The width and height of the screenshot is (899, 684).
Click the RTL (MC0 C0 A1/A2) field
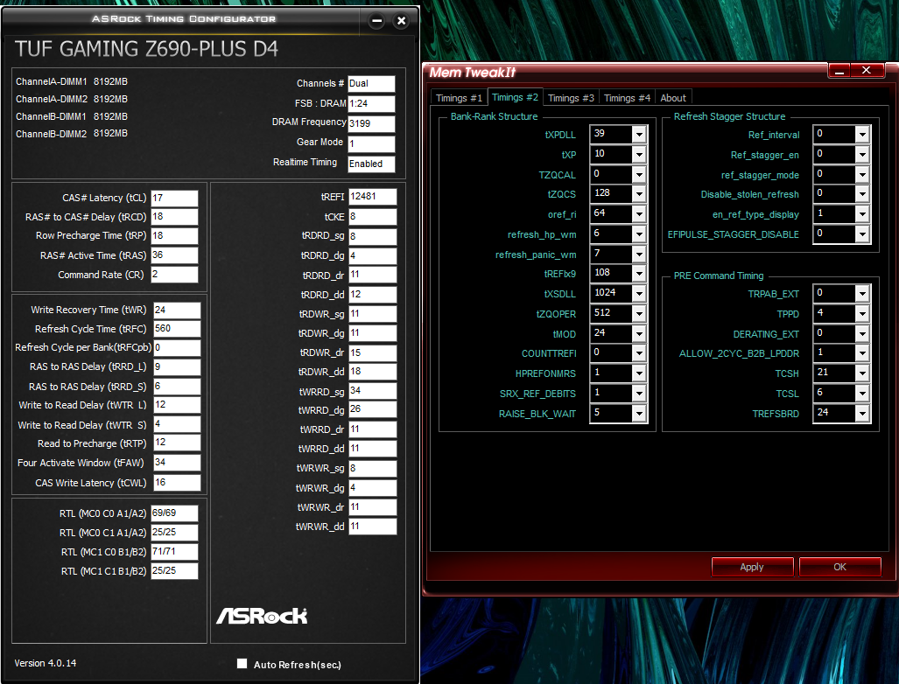pos(174,513)
